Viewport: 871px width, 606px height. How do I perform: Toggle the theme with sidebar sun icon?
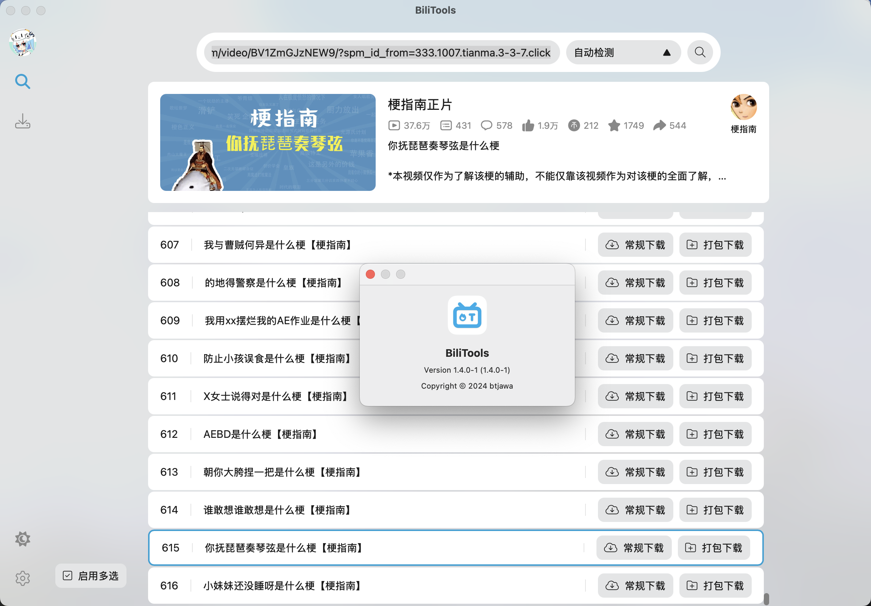click(x=22, y=539)
